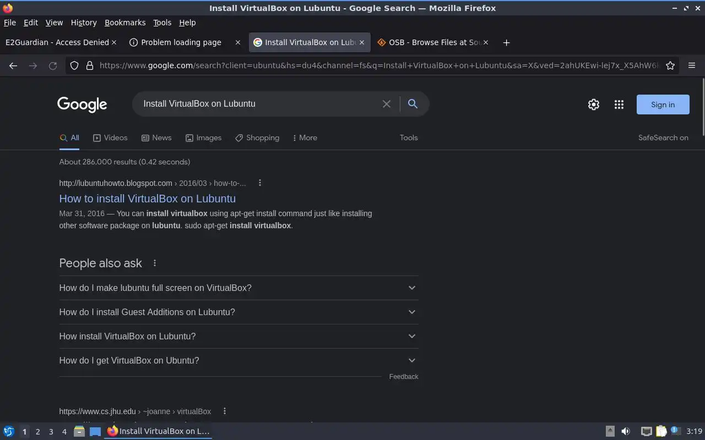Open Firefox hamburger application menu

pyautogui.click(x=692, y=65)
